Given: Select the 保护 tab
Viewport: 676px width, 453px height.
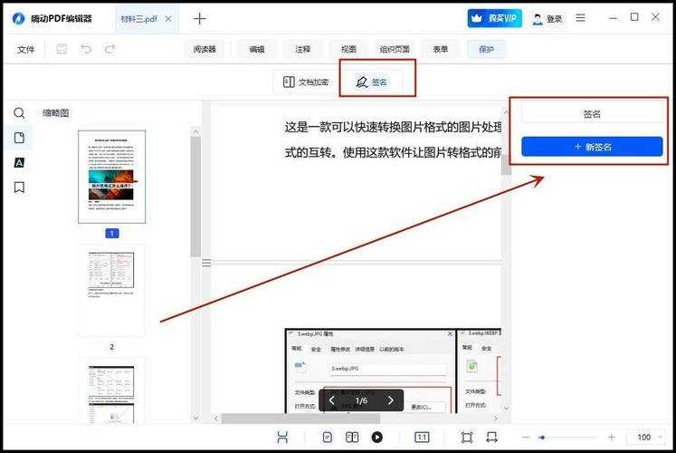Looking at the screenshot, I should point(486,49).
